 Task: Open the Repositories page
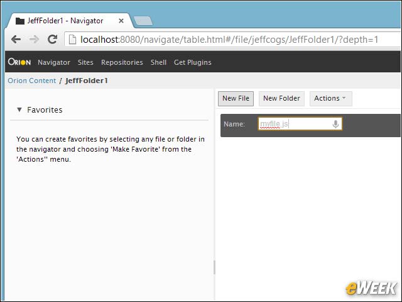click(x=122, y=62)
